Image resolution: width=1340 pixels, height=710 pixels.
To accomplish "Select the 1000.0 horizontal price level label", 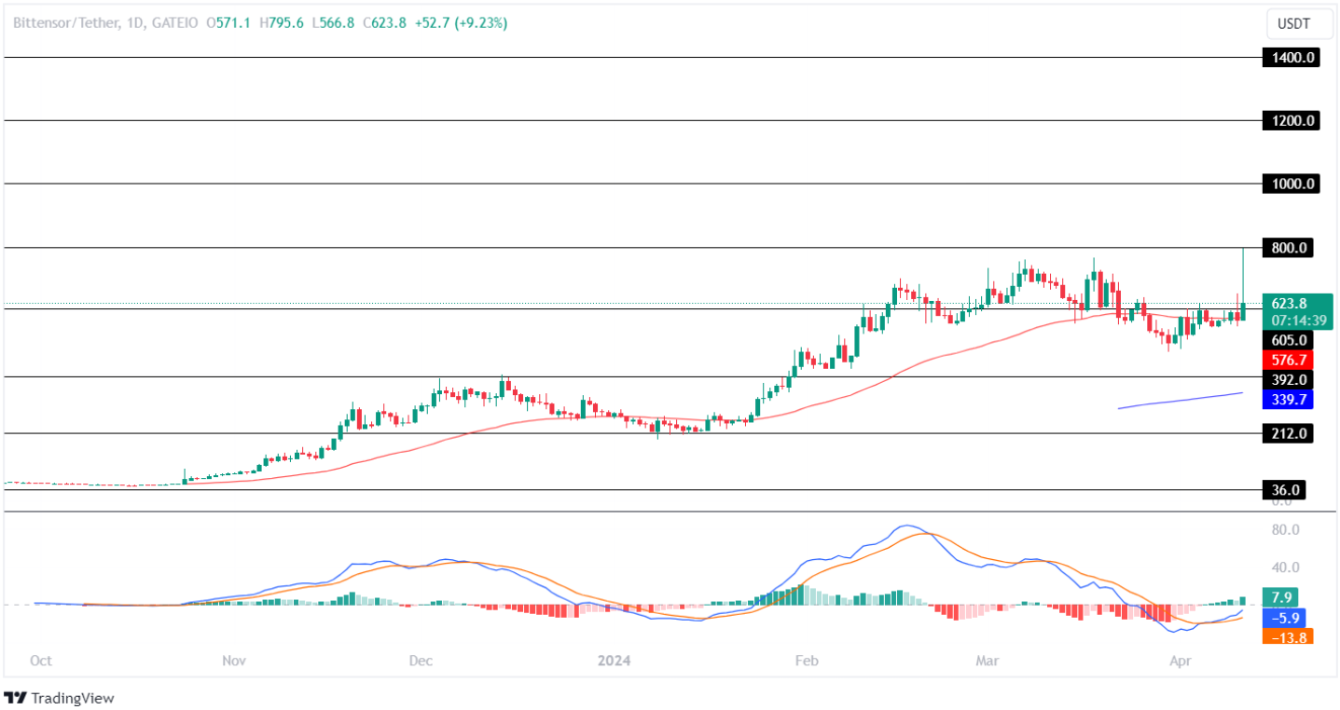I will [1291, 184].
